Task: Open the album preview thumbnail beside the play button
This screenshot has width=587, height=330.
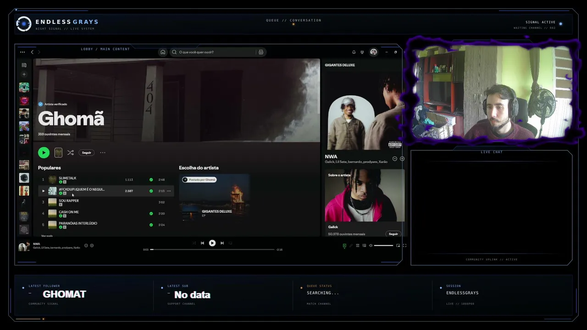Action: pos(58,153)
